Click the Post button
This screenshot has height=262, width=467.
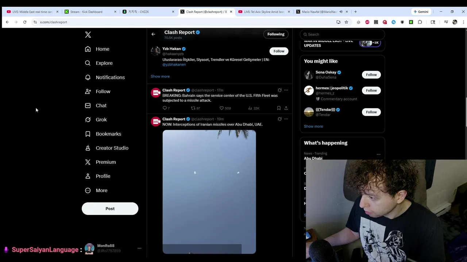click(110, 209)
